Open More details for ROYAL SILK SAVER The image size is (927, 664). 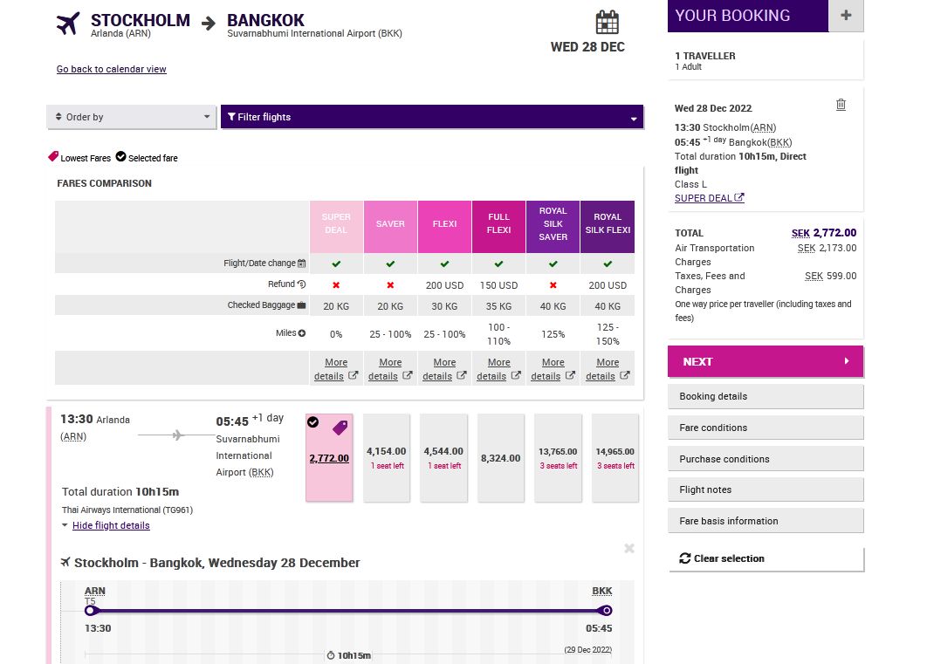(x=553, y=369)
